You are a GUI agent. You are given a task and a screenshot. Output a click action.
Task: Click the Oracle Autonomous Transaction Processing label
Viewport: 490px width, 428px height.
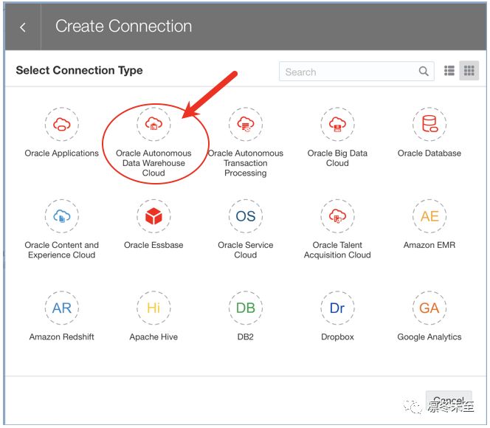tap(246, 163)
